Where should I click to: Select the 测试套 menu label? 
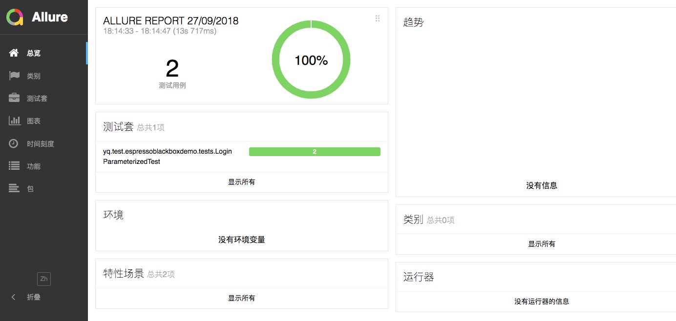[37, 99]
